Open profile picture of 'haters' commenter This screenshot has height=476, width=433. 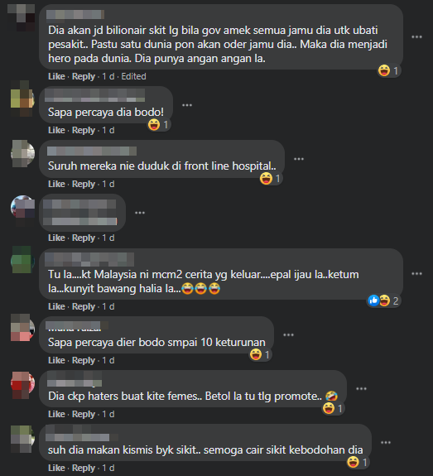click(x=23, y=384)
